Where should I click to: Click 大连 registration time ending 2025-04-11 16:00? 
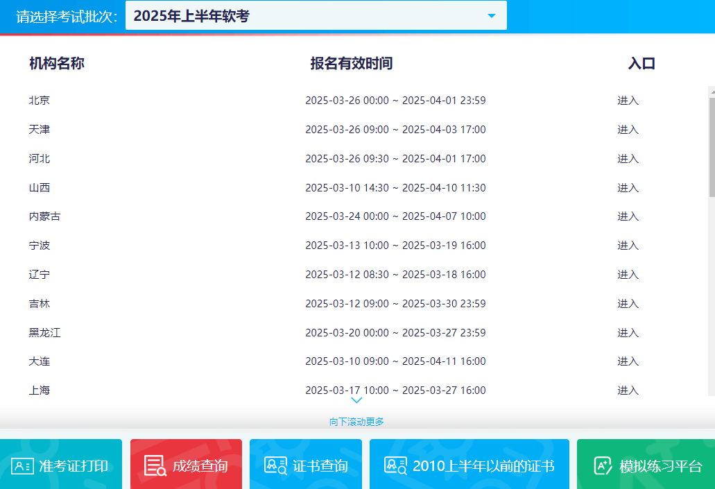click(395, 361)
